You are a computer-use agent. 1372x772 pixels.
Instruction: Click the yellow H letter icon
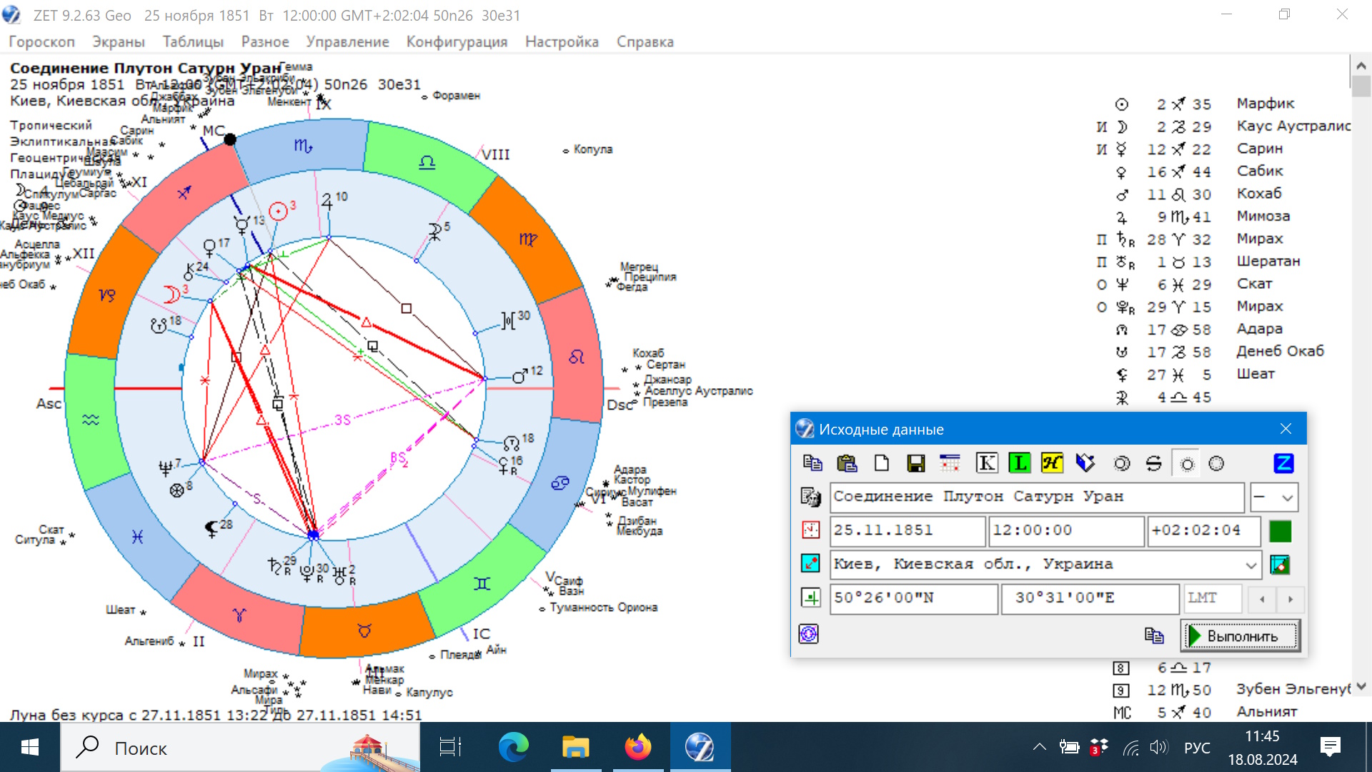pos(1052,463)
